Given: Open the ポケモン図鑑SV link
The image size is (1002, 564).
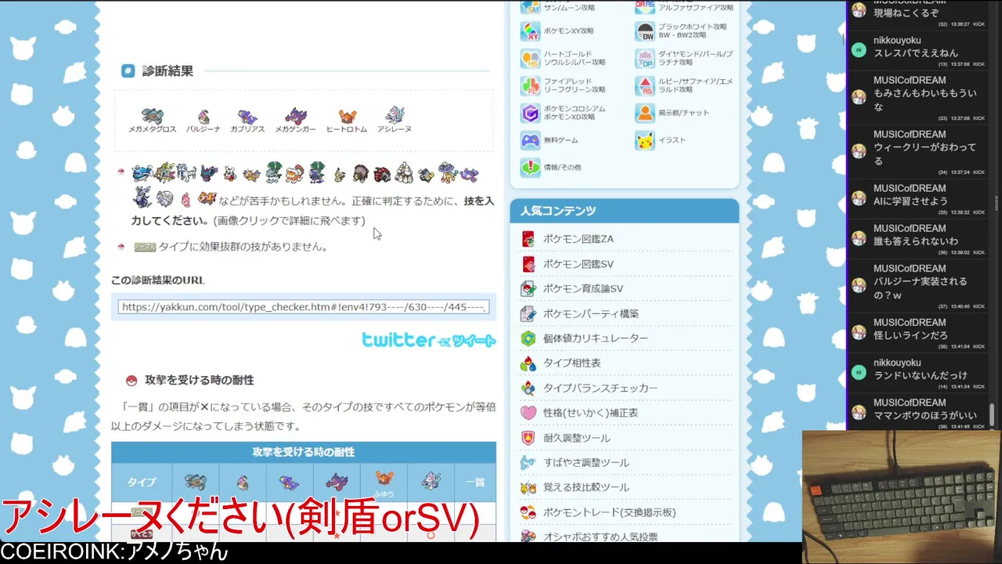Looking at the screenshot, I should pos(578,264).
